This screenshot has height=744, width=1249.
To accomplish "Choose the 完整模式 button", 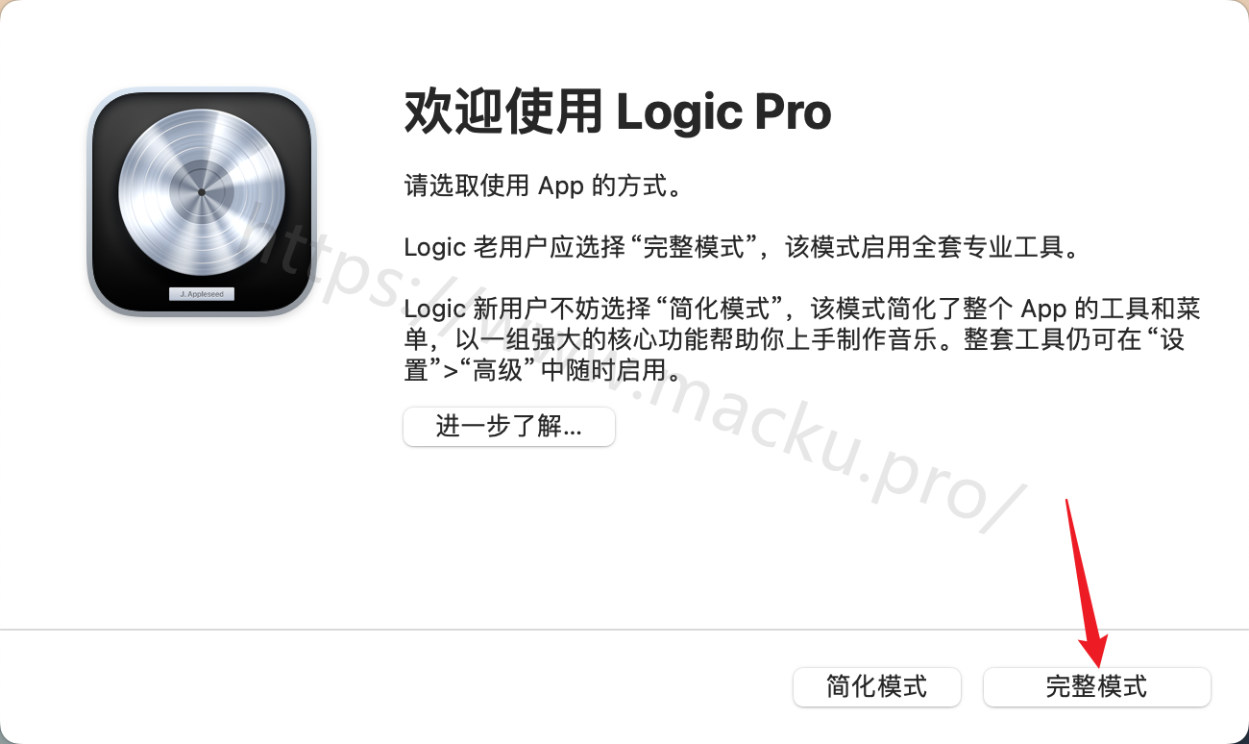I will (x=1096, y=687).
